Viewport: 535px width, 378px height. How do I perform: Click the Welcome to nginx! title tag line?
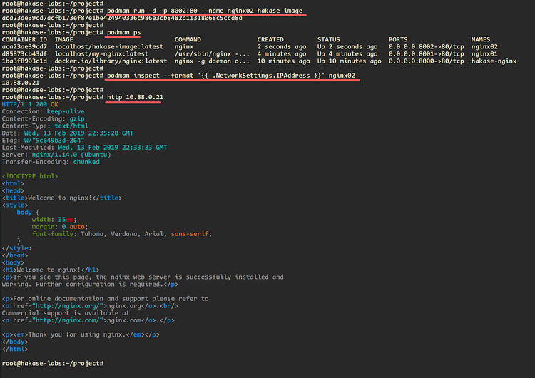click(61, 198)
